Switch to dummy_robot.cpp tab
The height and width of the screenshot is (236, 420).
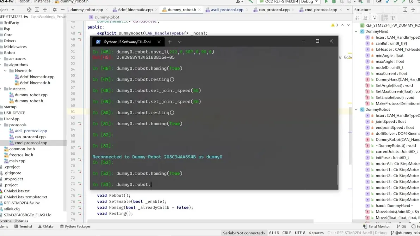87,9
